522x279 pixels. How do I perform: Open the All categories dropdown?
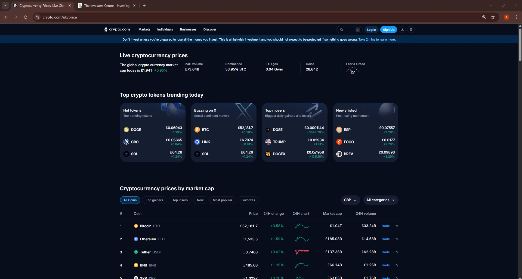coord(381,200)
